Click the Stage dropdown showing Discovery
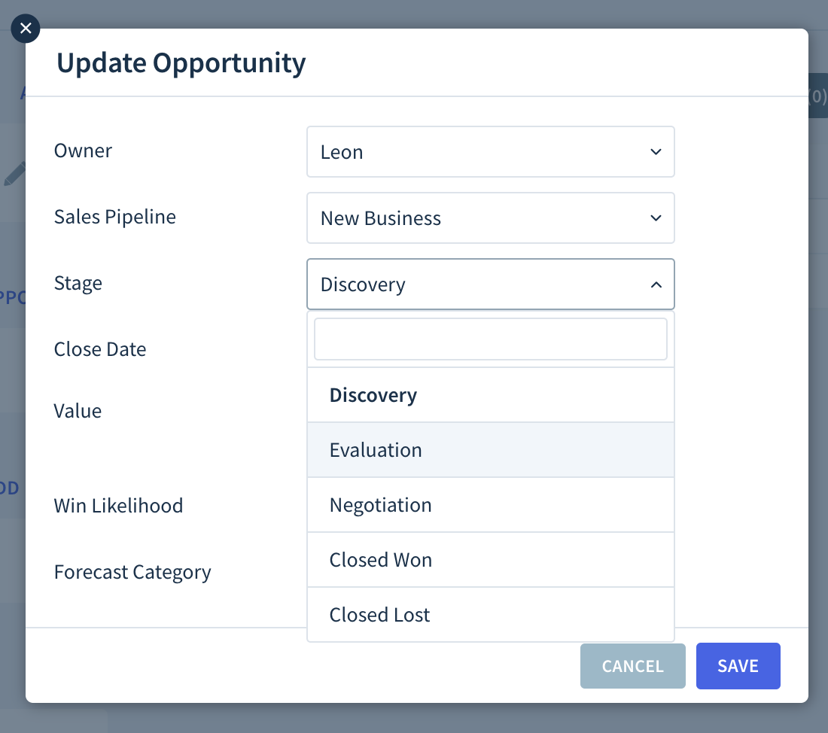This screenshot has width=828, height=733. point(491,284)
